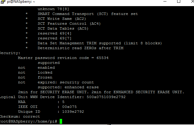Click the 'SCT Write Same (AC2)' line

tap(62, 19)
